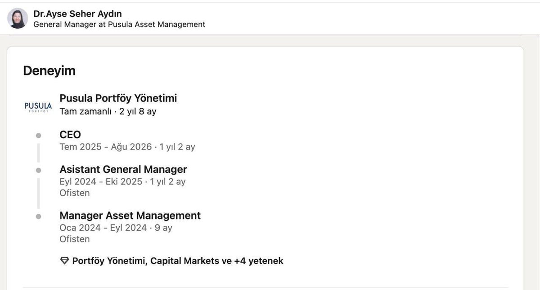The width and height of the screenshot is (540, 290).
Task: Select the Manager Asset Management position
Action: 130,215
